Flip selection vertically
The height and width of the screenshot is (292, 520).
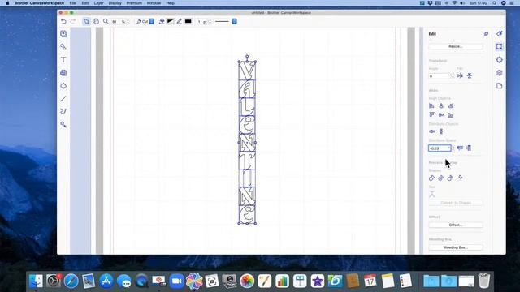[x=470, y=75]
